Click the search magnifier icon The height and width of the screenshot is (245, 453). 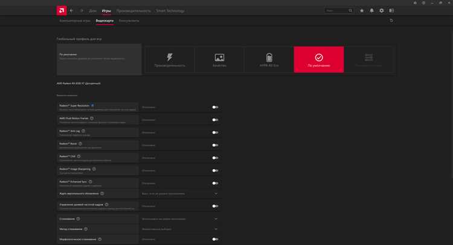(350, 11)
